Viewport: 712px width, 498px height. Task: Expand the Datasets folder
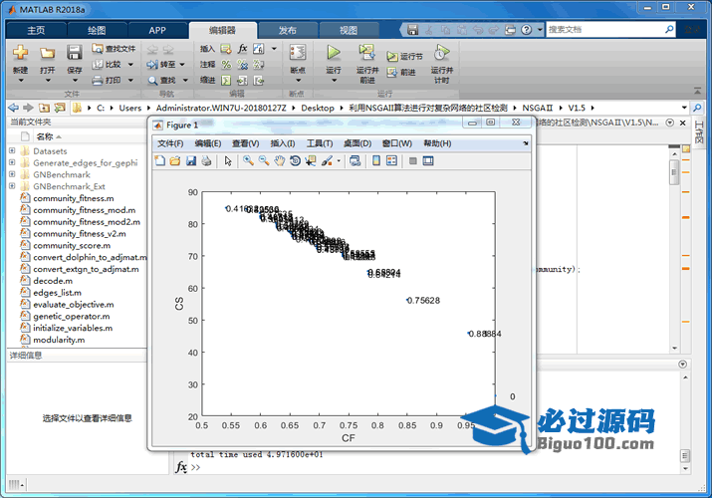click(x=12, y=150)
